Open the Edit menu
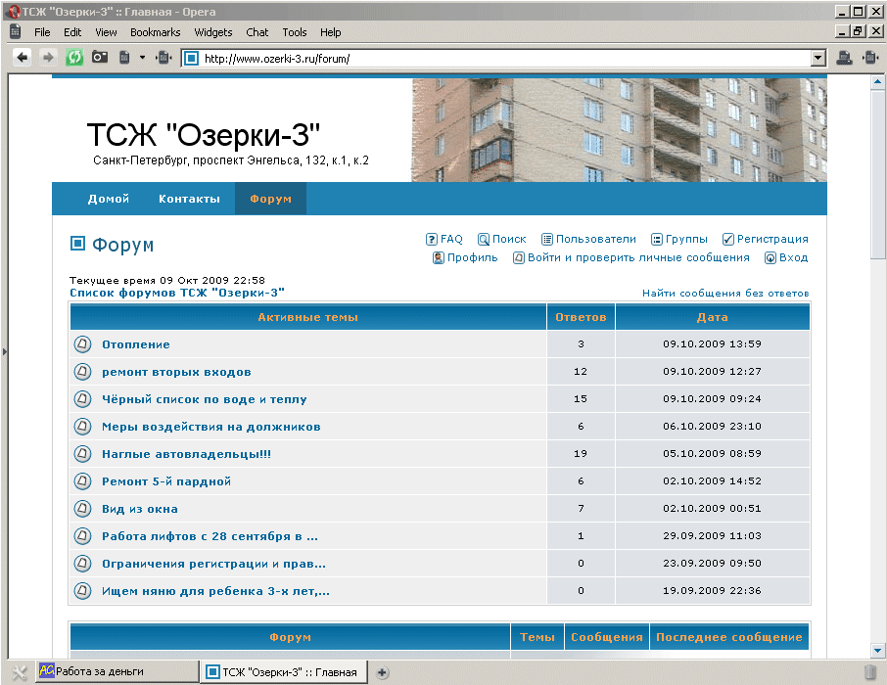The image size is (887, 685). [x=72, y=32]
